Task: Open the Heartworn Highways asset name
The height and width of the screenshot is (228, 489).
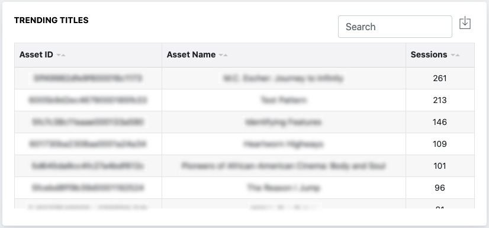Action: click(x=284, y=144)
